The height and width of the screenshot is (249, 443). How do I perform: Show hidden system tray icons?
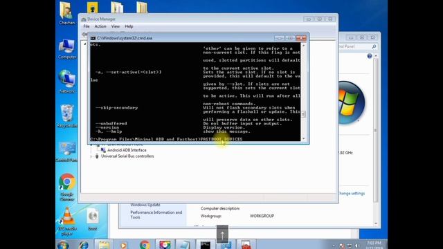point(334,246)
